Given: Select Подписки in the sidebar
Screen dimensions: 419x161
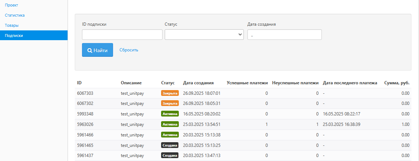Looking at the screenshot, I should coord(14,35).
